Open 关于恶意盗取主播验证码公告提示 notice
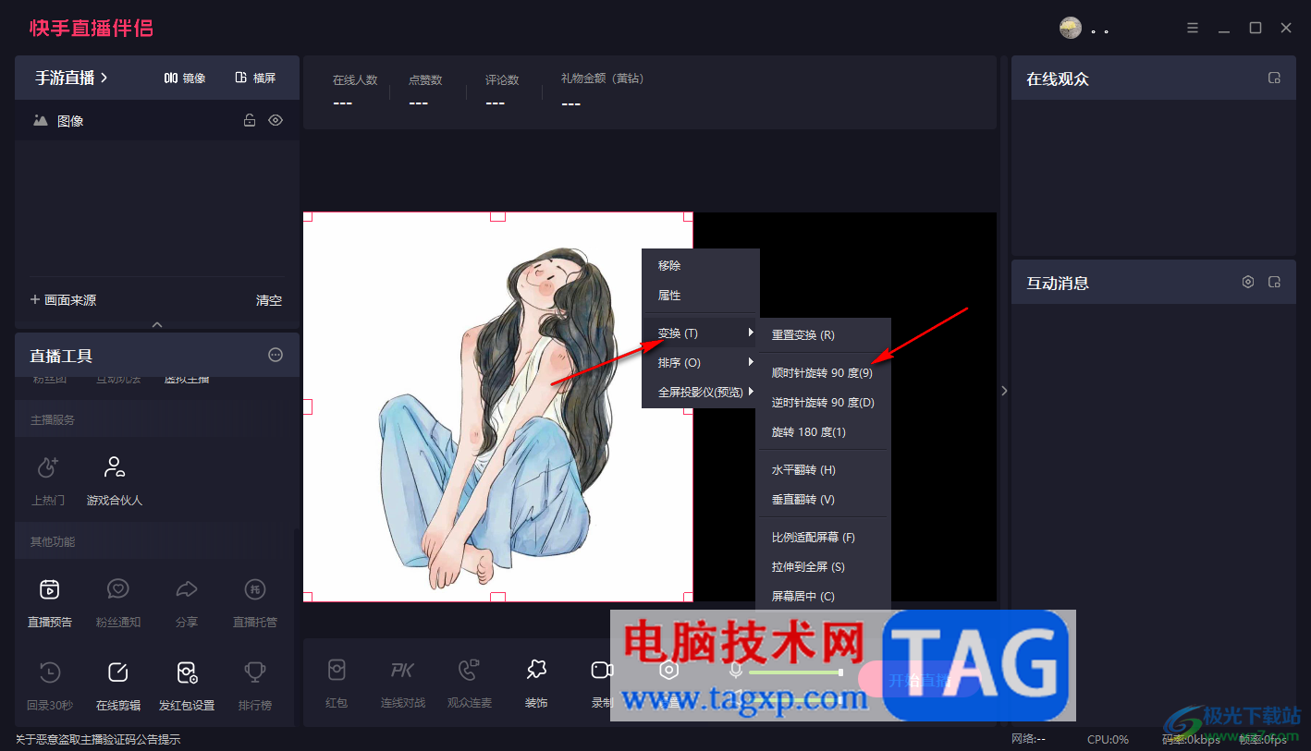The width and height of the screenshot is (1311, 751). pos(98,739)
